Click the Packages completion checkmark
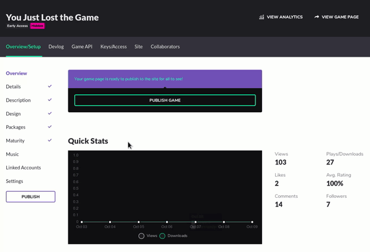 [x=50, y=127]
